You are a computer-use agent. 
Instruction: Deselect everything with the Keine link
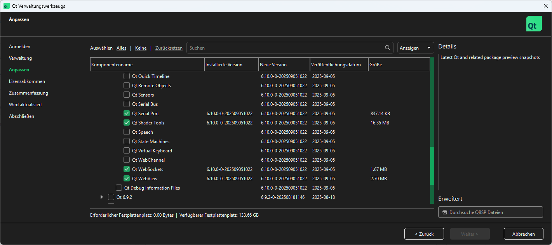pos(141,48)
